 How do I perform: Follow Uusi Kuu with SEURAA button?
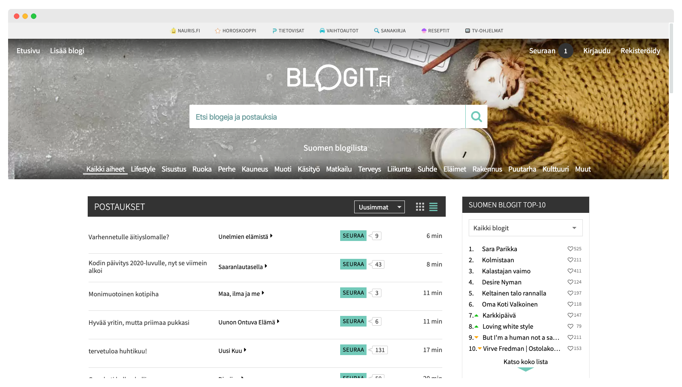click(x=353, y=350)
